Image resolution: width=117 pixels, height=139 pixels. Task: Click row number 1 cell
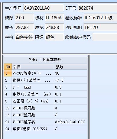pyautogui.click(x=8, y=73)
